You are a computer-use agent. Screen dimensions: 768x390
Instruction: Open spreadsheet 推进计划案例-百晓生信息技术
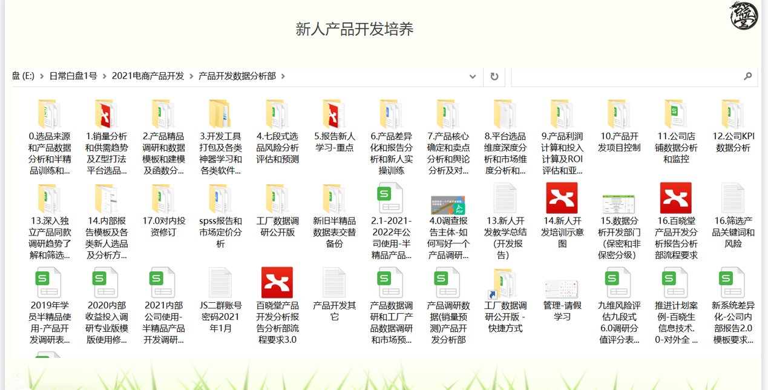(x=676, y=306)
